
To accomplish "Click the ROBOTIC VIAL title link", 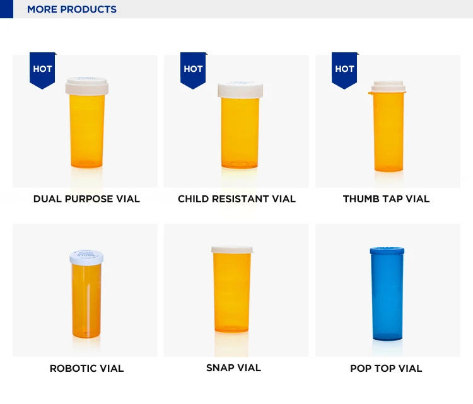I will coord(86,369).
